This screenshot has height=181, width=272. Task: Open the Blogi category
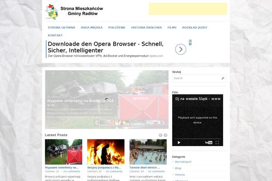(178, 168)
